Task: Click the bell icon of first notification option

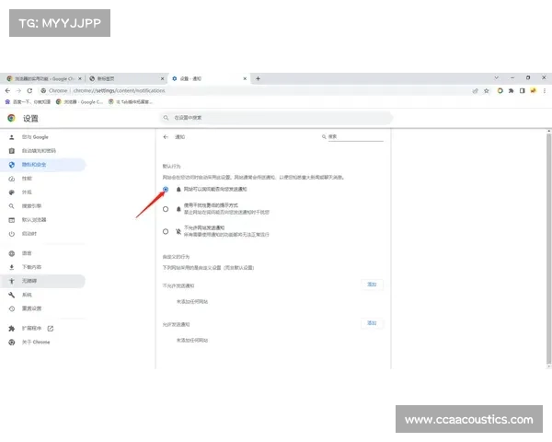Action: tap(178, 190)
